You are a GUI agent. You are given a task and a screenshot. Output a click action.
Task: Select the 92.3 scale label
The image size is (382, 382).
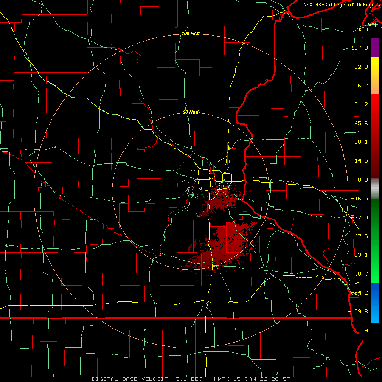click(x=361, y=67)
